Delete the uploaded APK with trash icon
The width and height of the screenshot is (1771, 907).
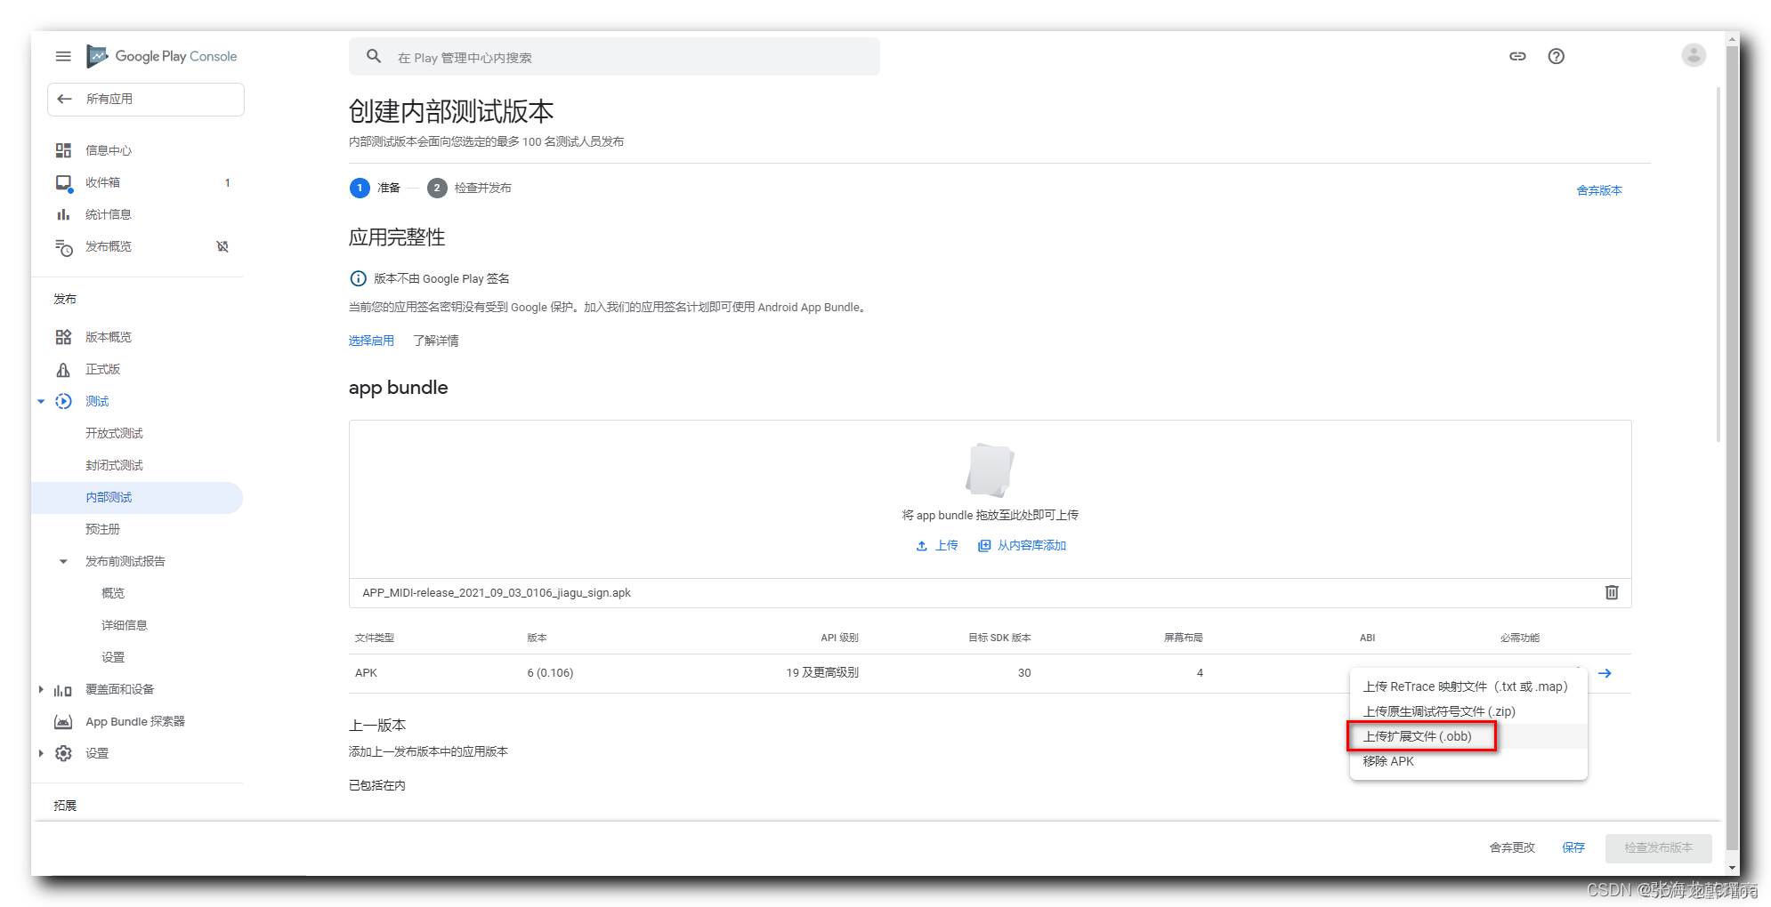(1612, 592)
